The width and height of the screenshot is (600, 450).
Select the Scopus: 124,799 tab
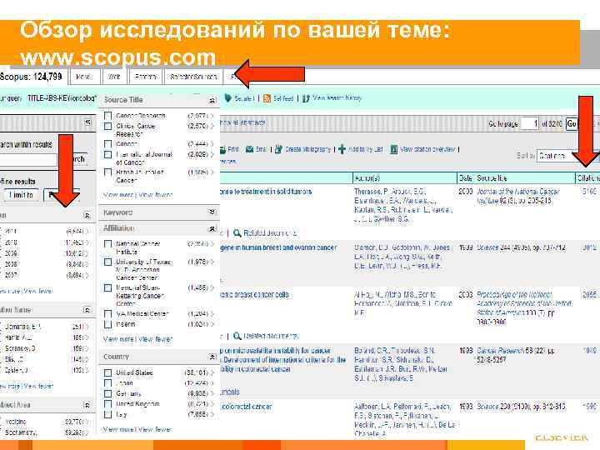coord(32,77)
